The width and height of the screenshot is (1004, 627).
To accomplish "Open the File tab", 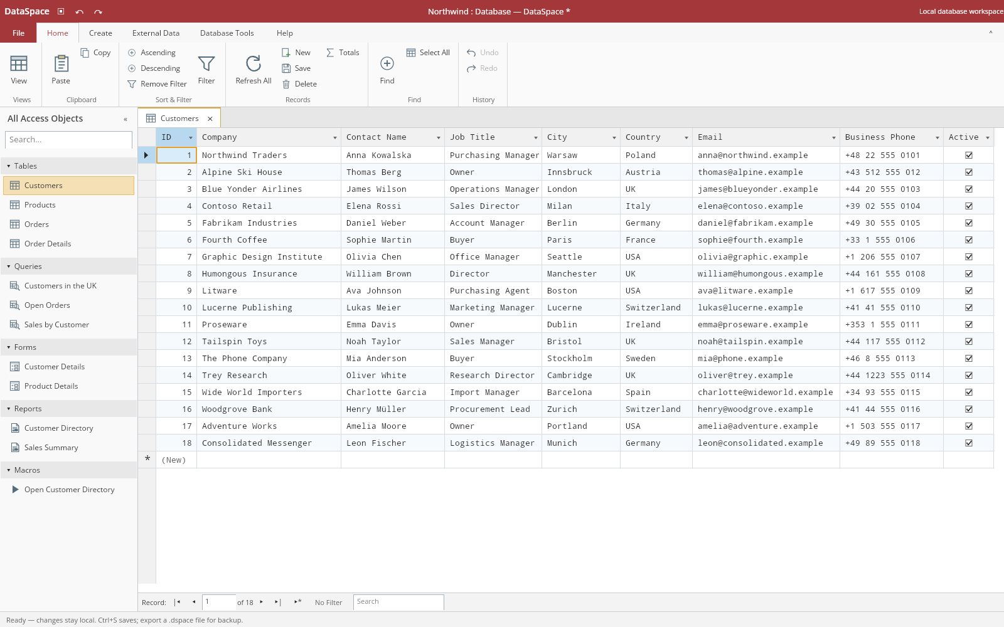I will pos(19,33).
